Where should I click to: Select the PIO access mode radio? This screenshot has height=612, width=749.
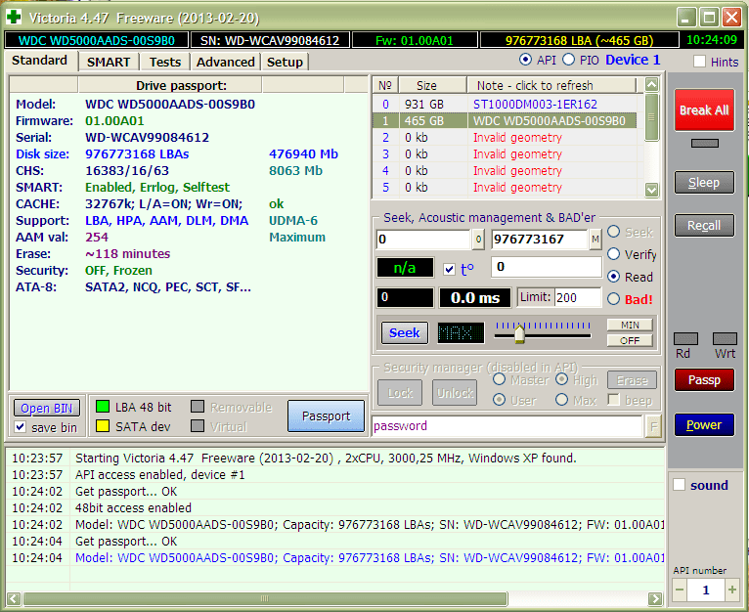pos(568,60)
